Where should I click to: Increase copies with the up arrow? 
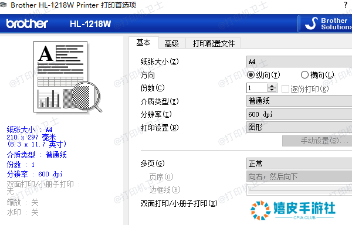click(x=272, y=86)
